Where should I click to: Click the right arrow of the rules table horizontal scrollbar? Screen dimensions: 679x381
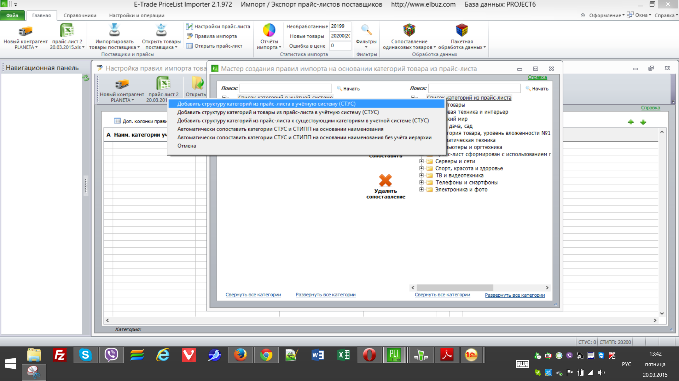[x=655, y=320]
